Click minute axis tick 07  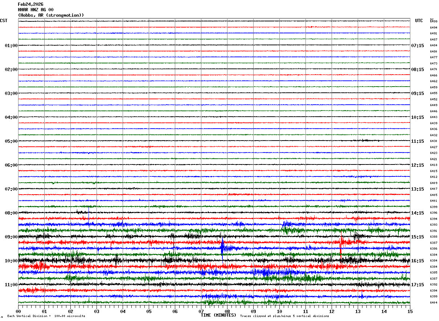(201, 311)
